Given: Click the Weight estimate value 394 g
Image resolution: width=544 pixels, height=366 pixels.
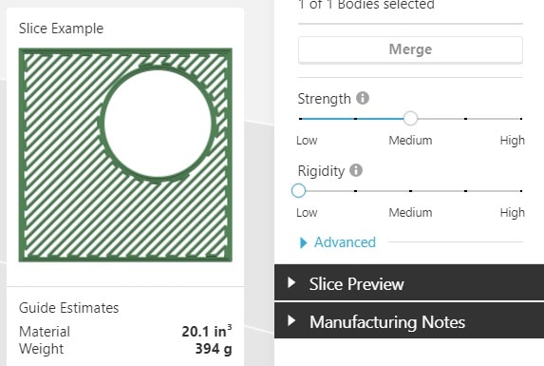Looking at the screenshot, I should point(214,349).
